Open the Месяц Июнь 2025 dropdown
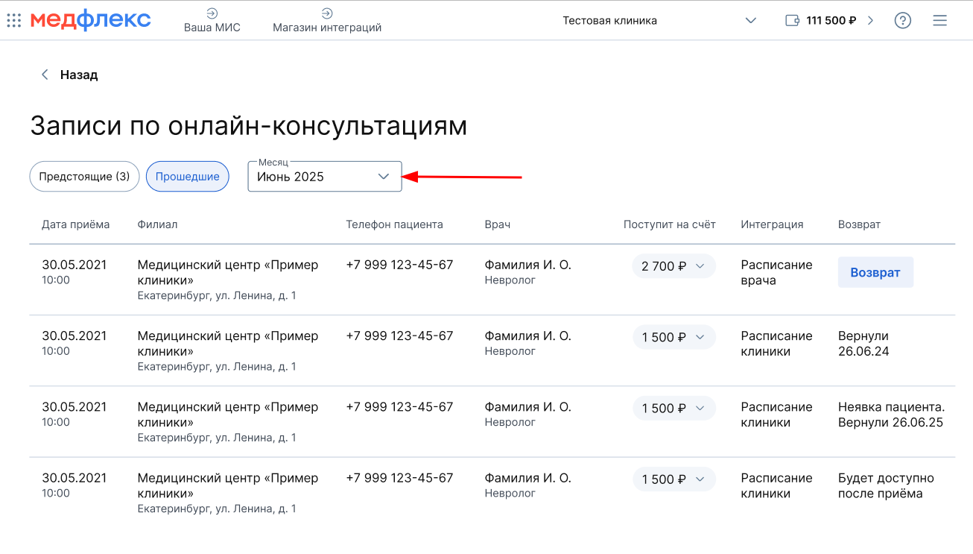Image resolution: width=973 pixels, height=554 pixels. pos(325,177)
